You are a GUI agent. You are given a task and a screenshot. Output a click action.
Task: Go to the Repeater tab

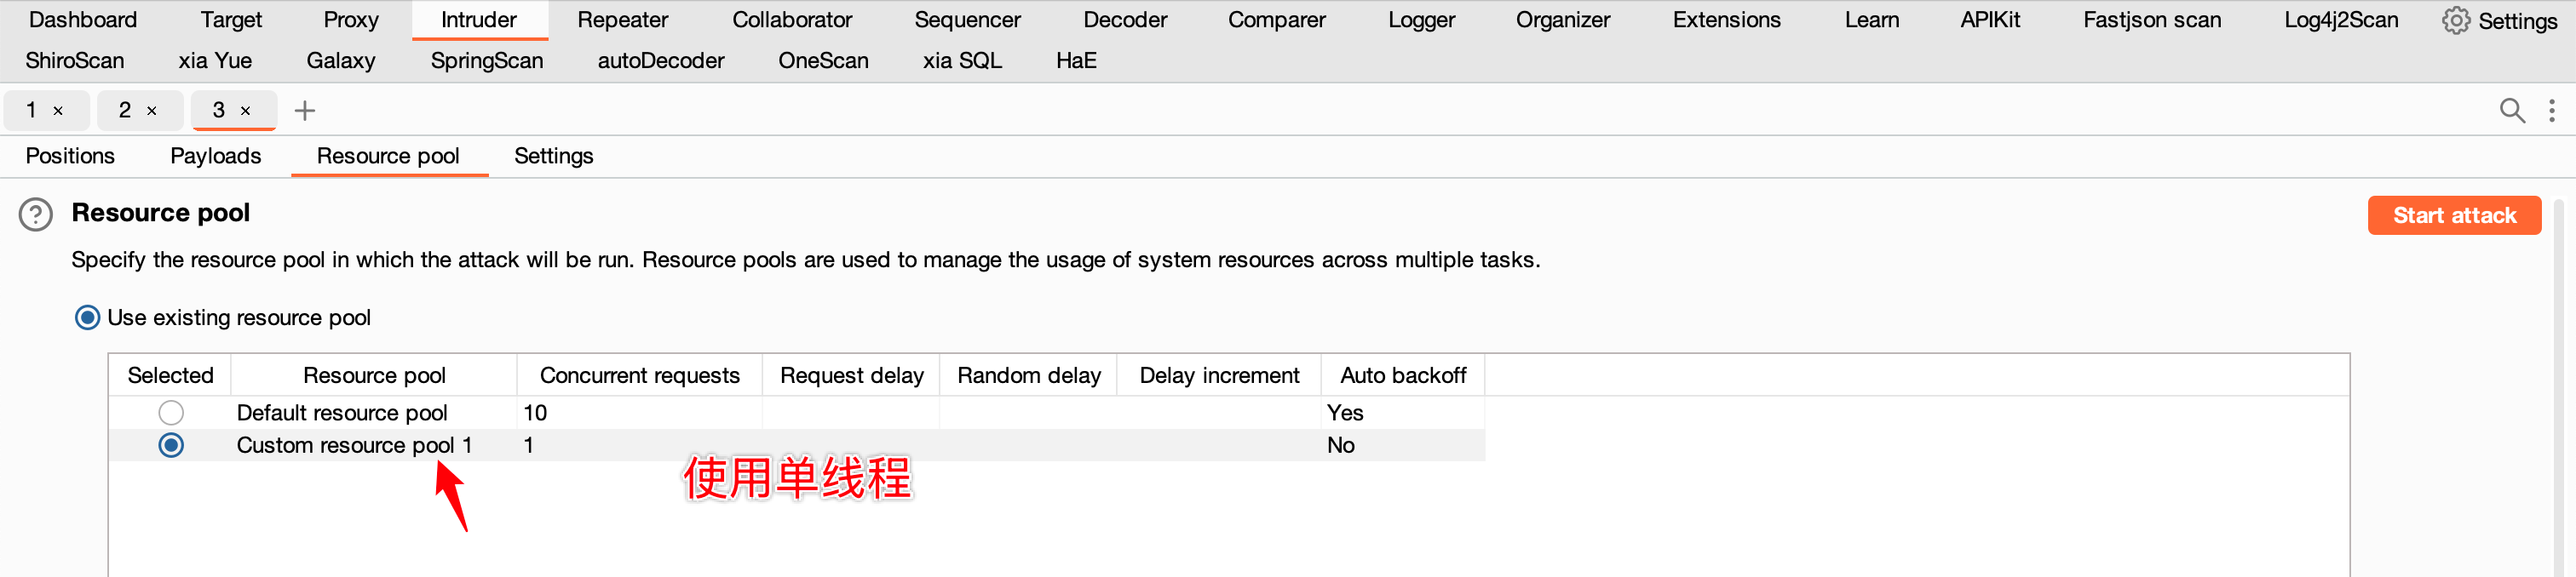[623, 20]
